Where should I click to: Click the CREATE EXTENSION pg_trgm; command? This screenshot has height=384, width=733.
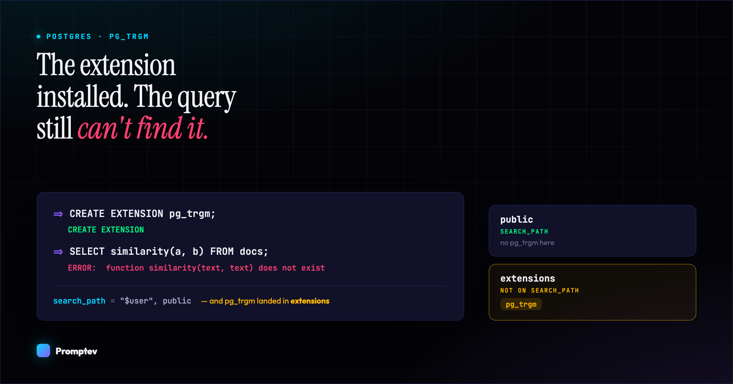[x=142, y=214]
